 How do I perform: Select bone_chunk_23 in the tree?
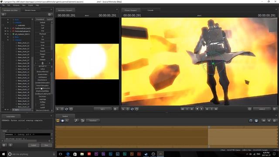pyautogui.click(x=24, y=107)
